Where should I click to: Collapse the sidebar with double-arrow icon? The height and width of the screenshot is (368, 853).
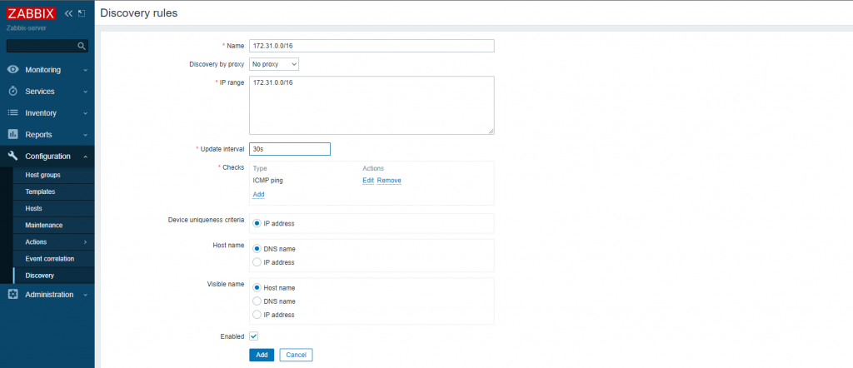pyautogui.click(x=68, y=13)
